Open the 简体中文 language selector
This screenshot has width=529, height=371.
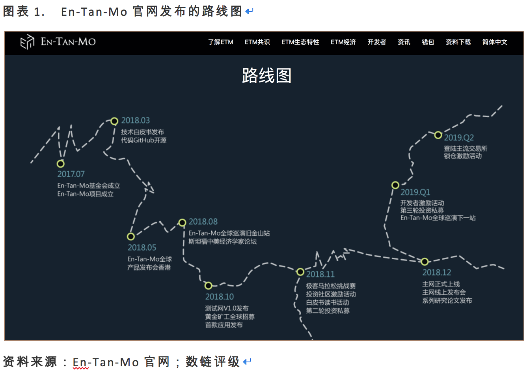tap(495, 42)
